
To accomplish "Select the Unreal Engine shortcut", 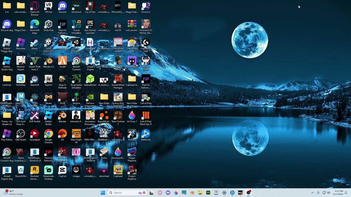I will point(90,64).
